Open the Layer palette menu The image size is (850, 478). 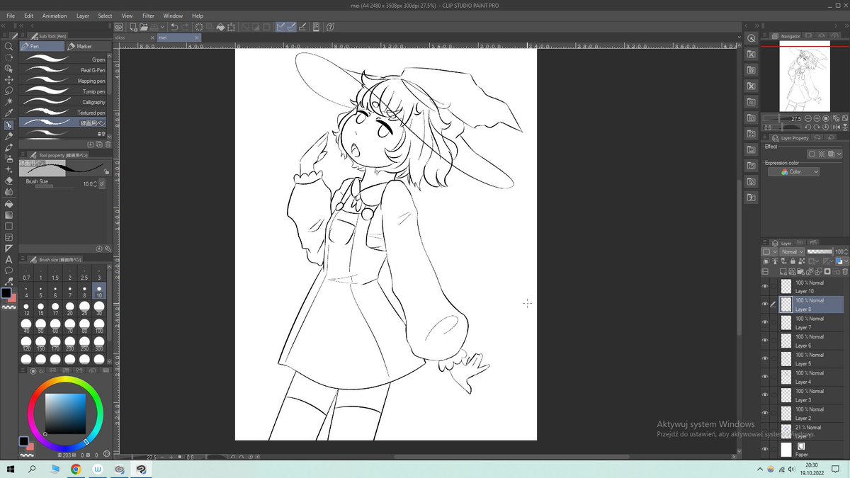(x=766, y=243)
